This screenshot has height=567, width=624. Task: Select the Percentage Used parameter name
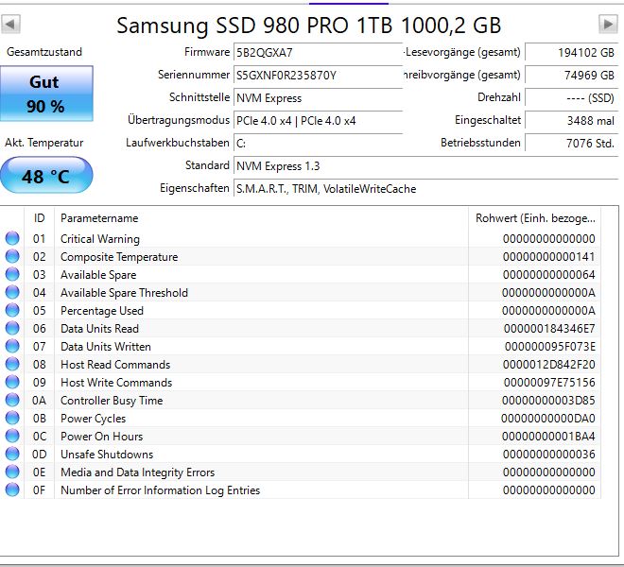(x=102, y=310)
